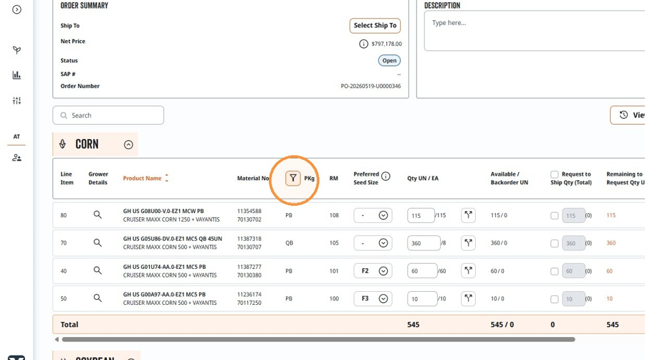Image resolution: width=645 pixels, height=360 pixels.
Task: Open grower details for line item 80
Action: point(97,214)
